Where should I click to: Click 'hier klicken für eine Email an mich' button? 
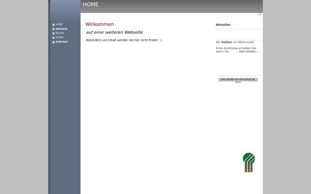(238, 80)
